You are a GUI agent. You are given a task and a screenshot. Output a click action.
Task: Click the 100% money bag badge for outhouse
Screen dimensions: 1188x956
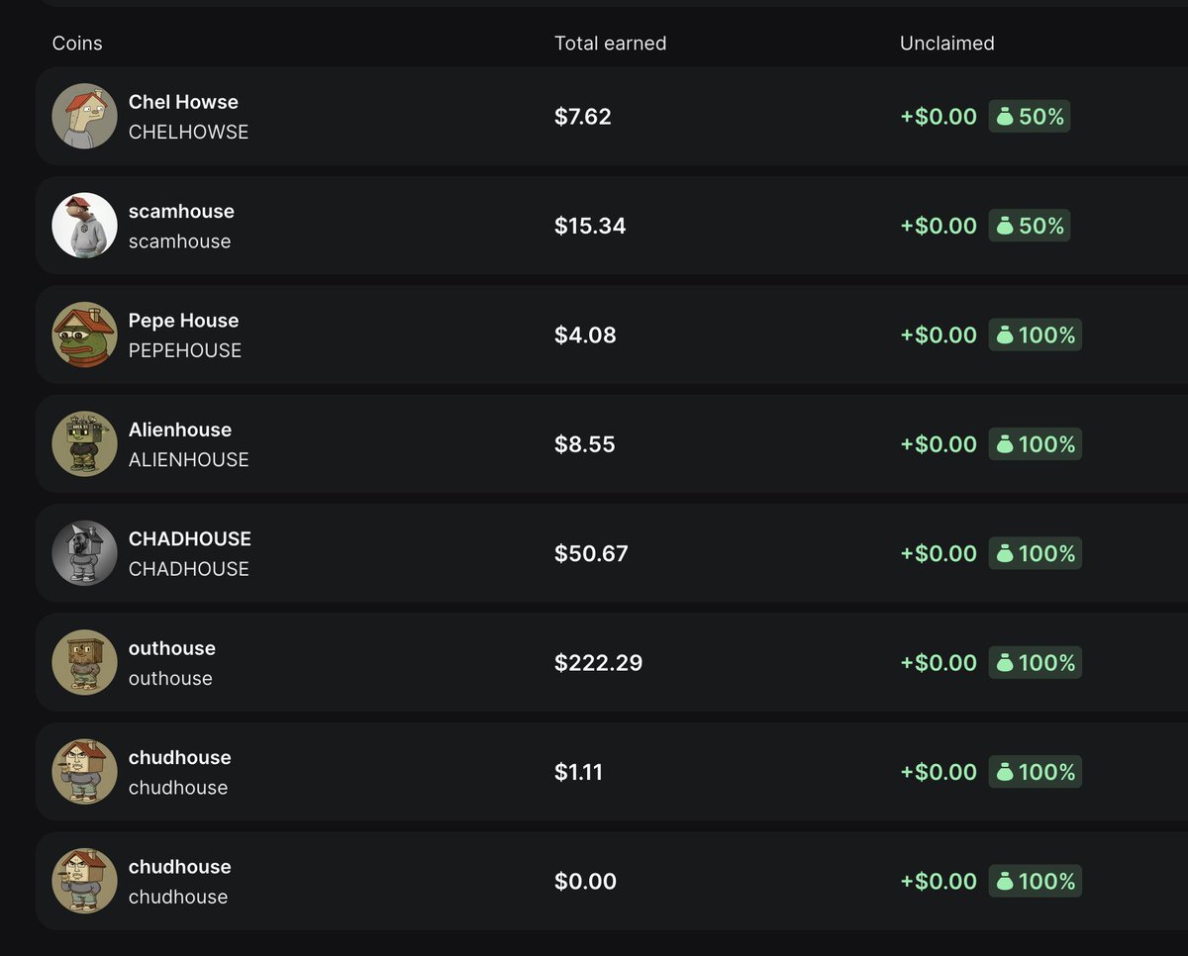[x=1036, y=662]
